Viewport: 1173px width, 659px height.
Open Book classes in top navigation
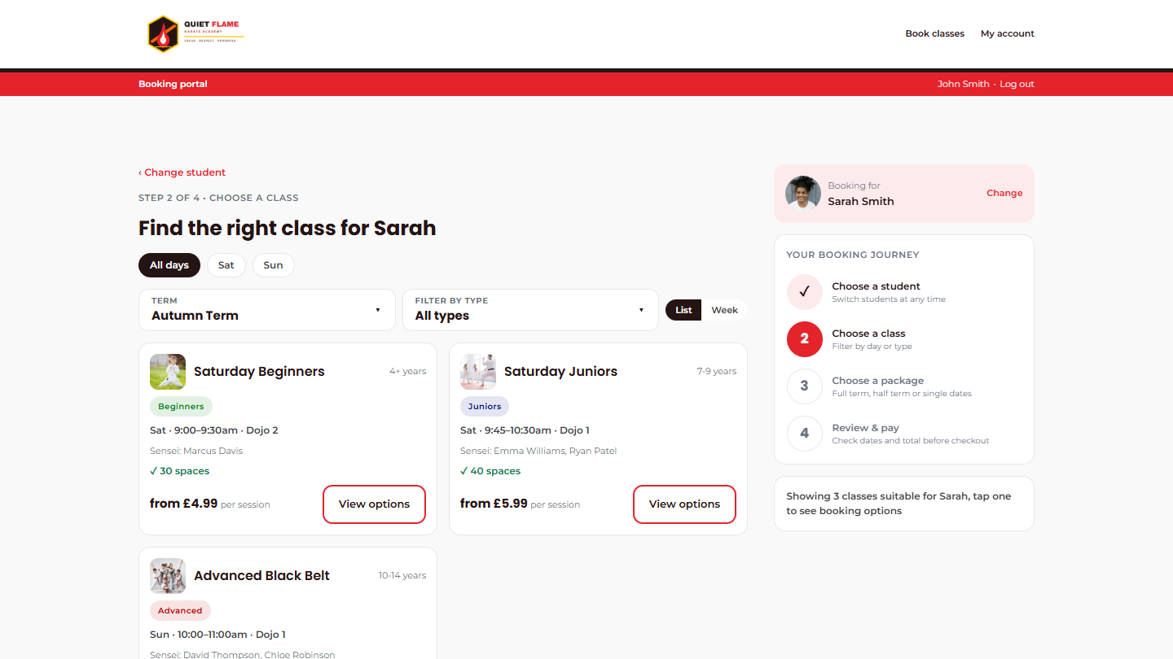[x=935, y=34]
